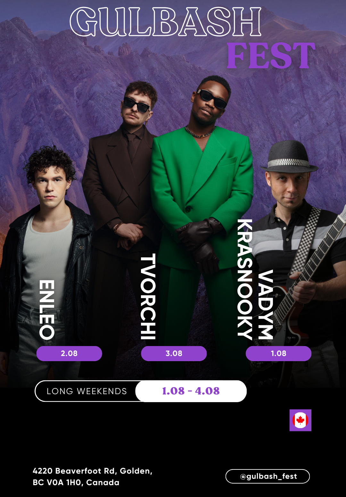Image resolution: width=346 pixels, height=497 pixels.
Task: Click the vertical KRASNOOKY text
Action: tap(245, 279)
